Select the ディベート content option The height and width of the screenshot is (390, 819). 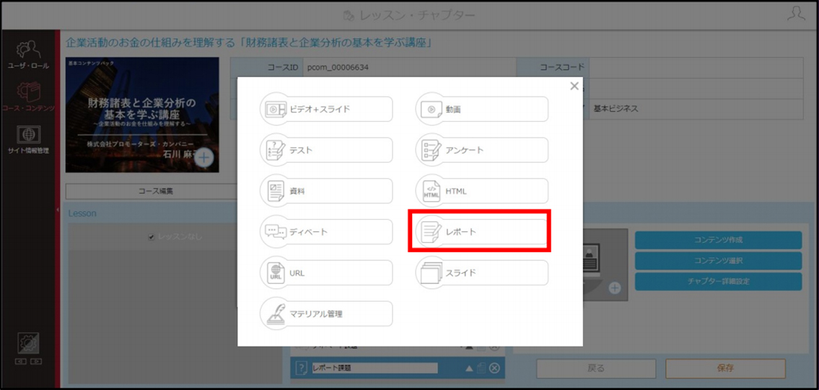(x=326, y=232)
